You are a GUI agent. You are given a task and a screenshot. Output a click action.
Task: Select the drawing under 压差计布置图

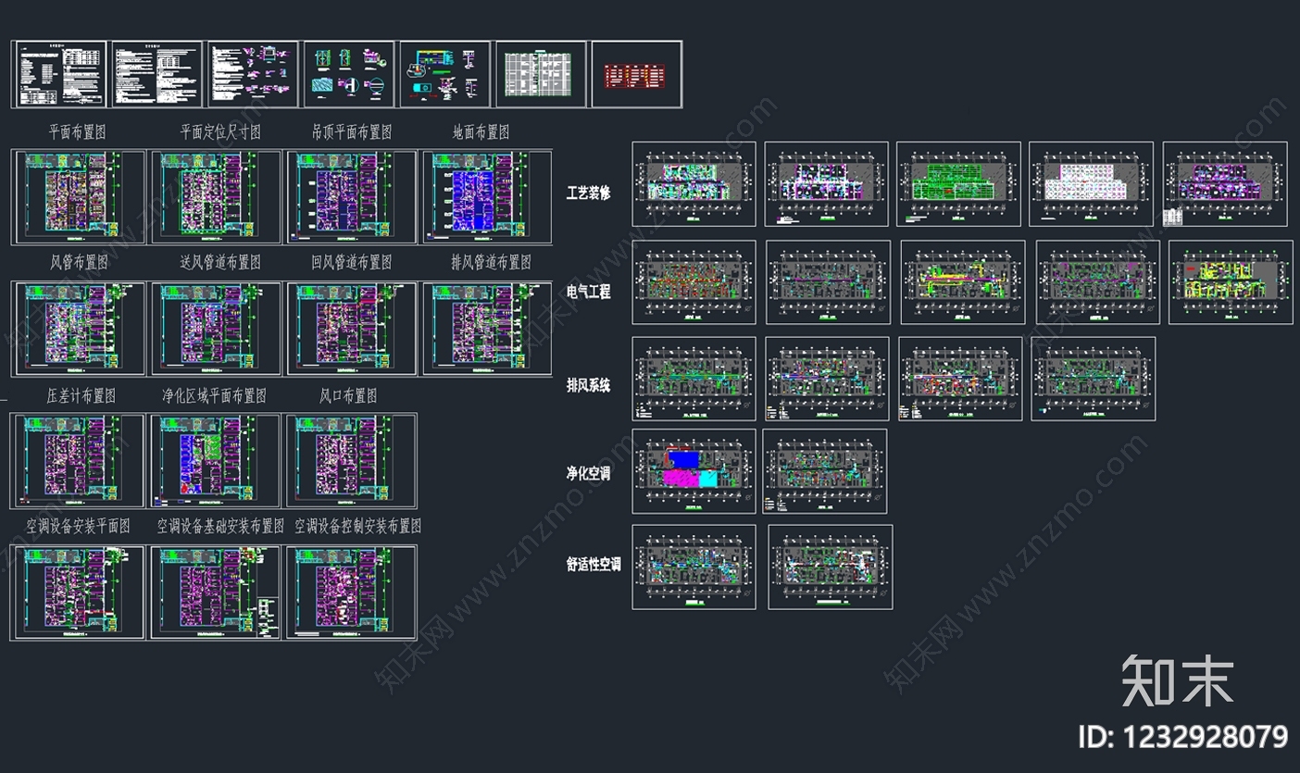[79, 461]
